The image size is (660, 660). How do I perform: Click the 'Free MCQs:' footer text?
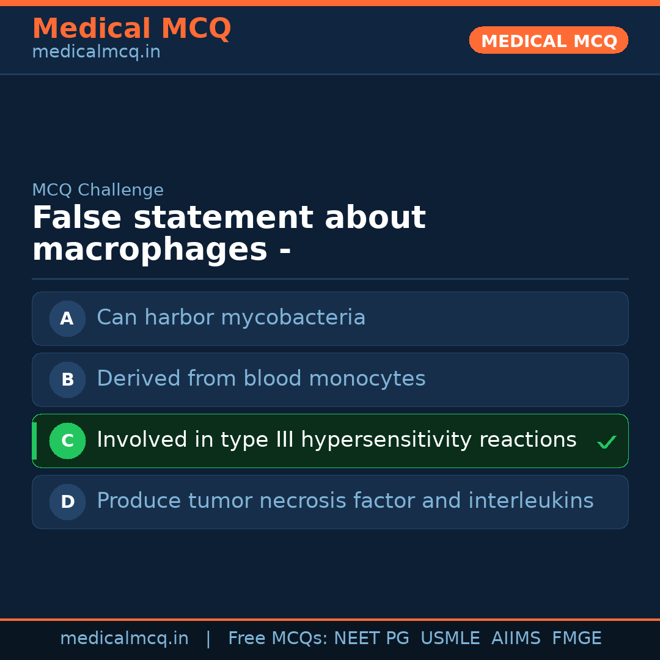[x=277, y=639]
